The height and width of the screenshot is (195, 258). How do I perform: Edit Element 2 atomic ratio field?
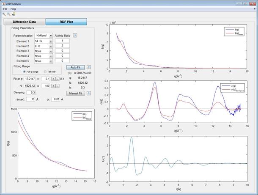[x=62, y=46]
